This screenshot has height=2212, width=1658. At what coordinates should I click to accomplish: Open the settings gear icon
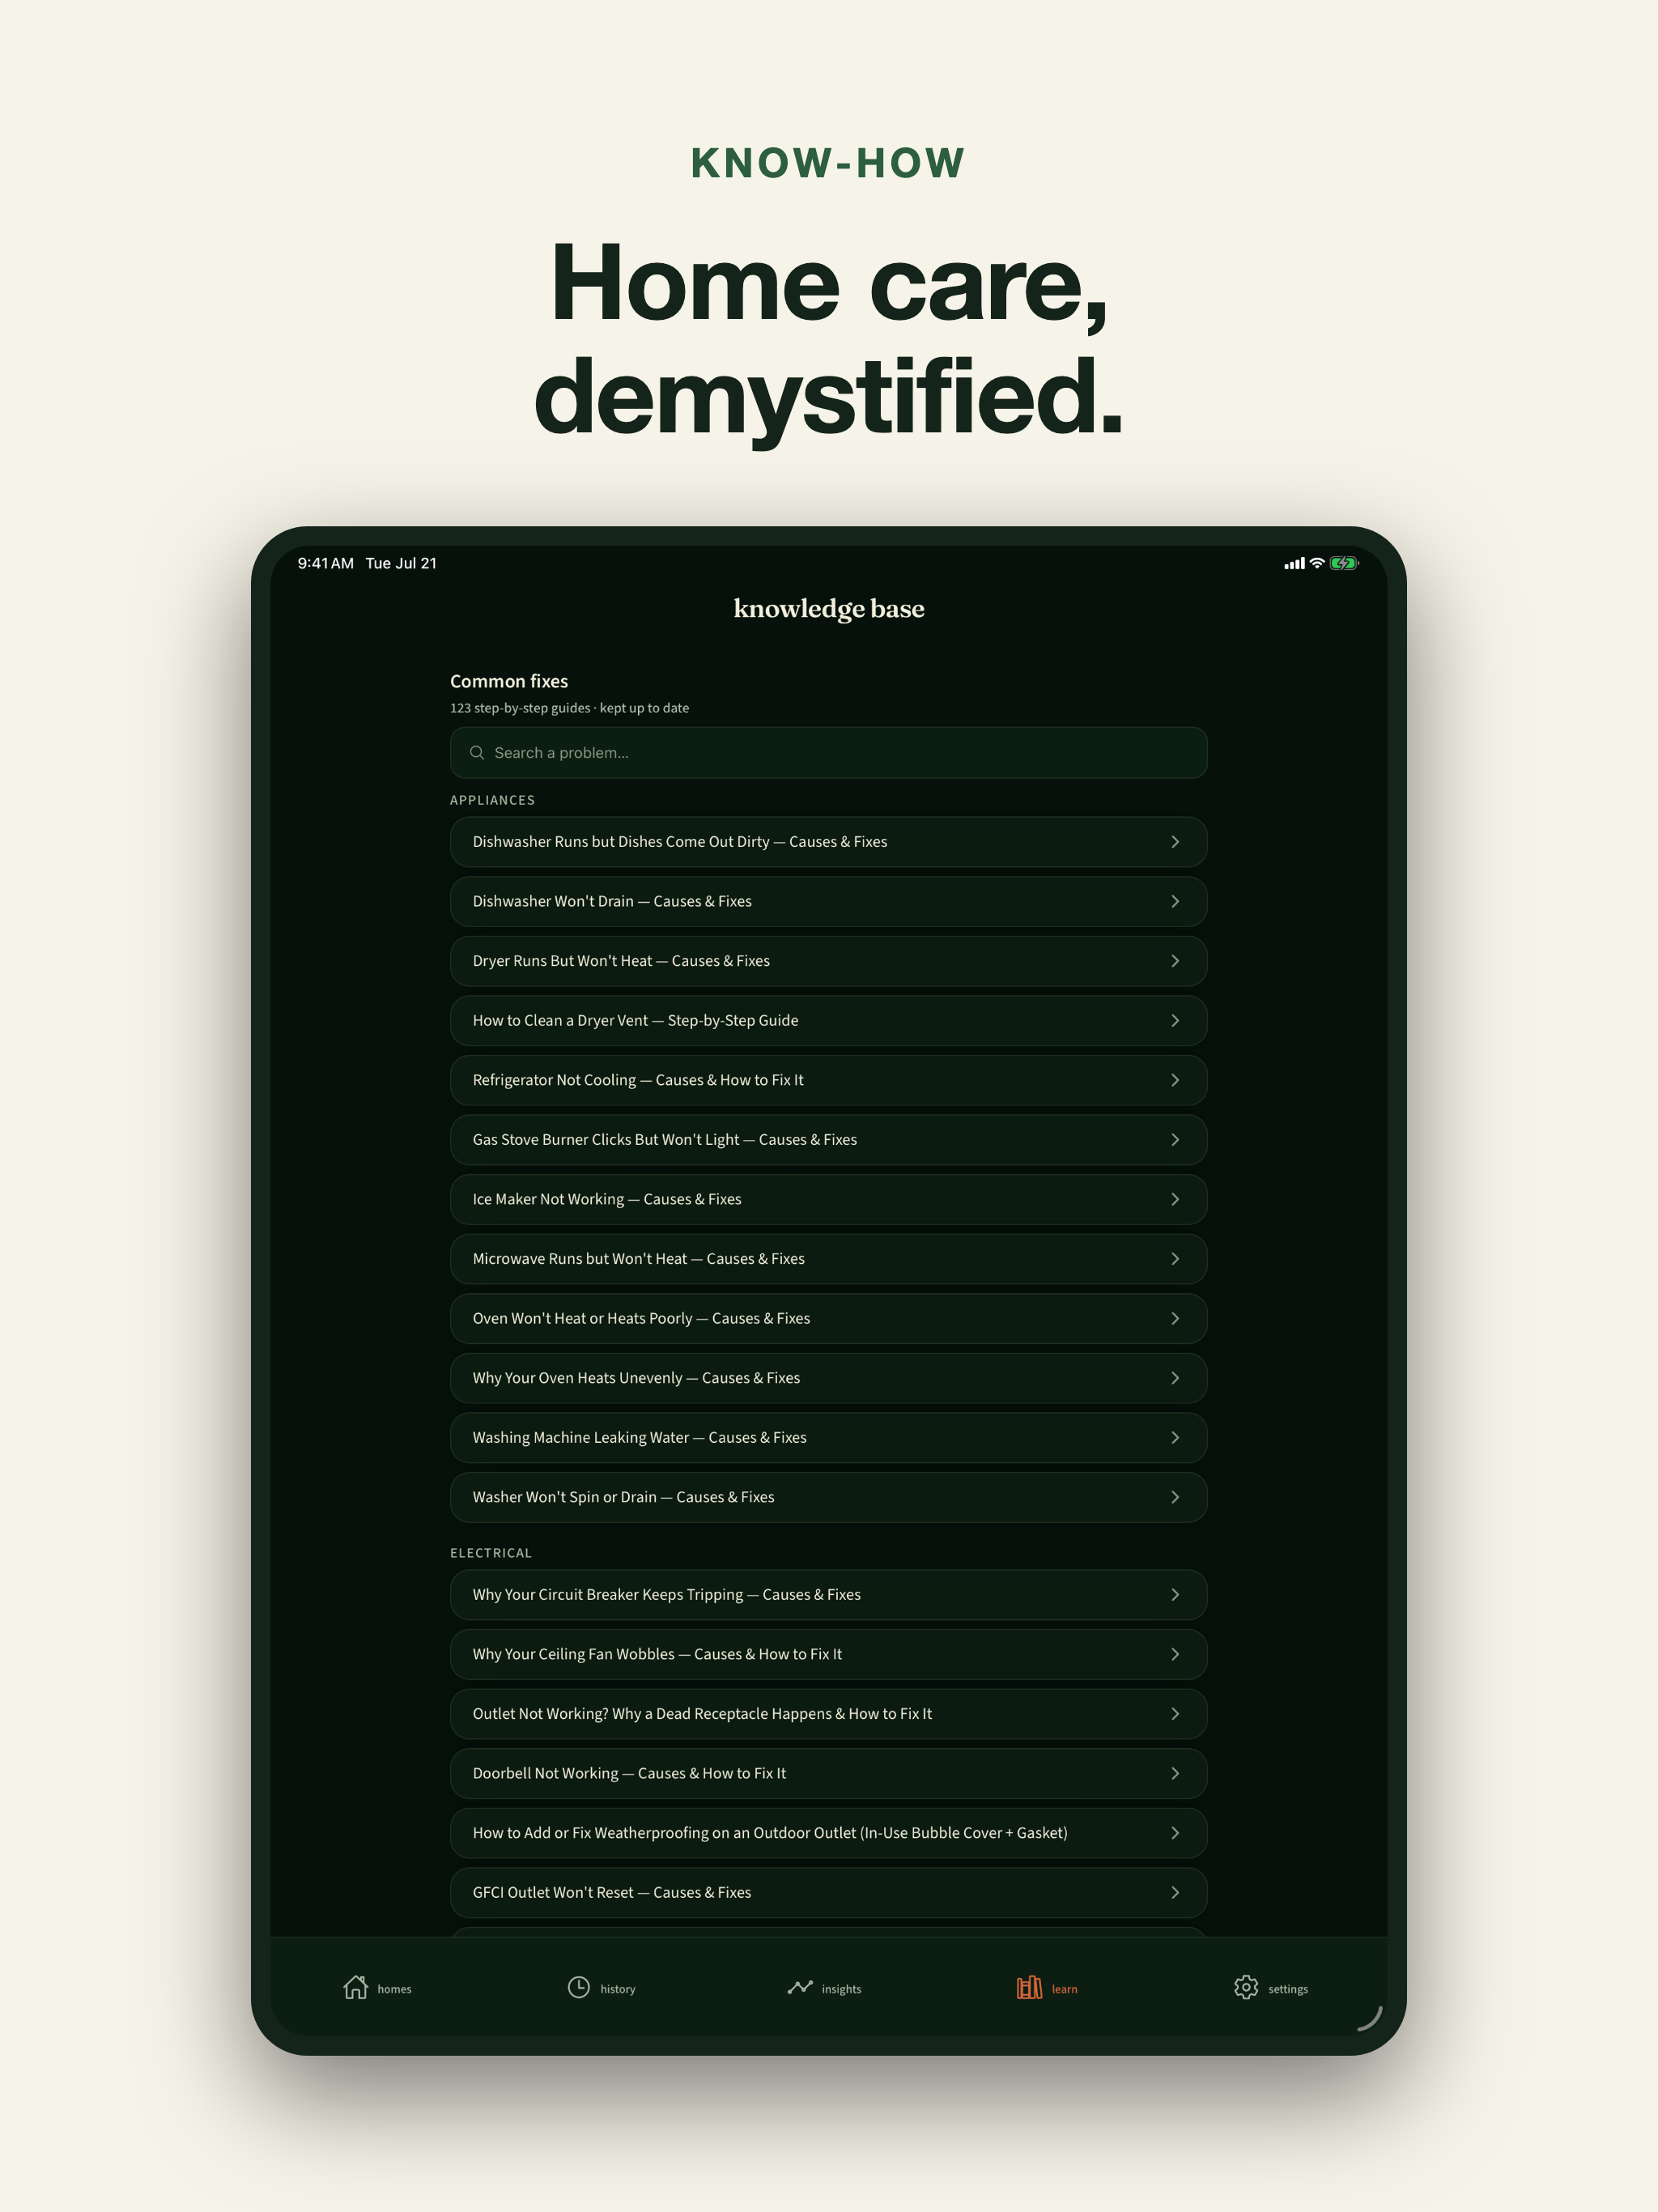(x=1246, y=1987)
